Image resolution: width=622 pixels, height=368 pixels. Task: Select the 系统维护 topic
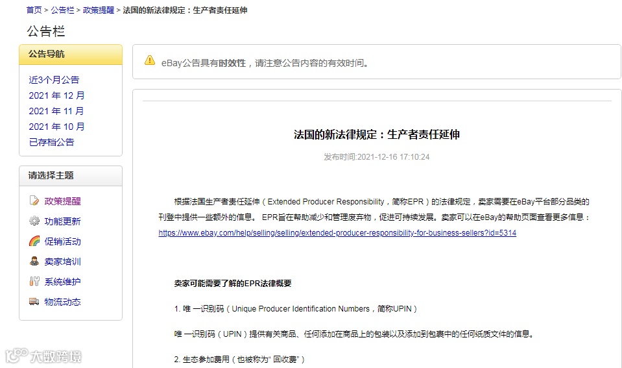click(63, 282)
